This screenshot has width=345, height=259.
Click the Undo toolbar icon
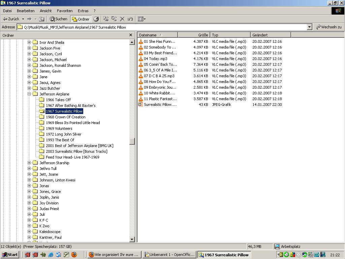(130, 19)
